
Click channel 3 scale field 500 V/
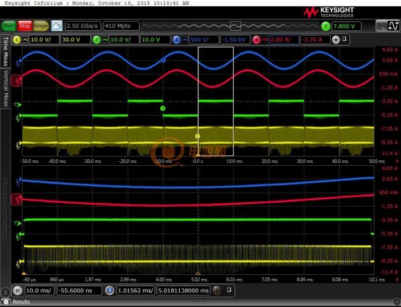(x=204, y=39)
